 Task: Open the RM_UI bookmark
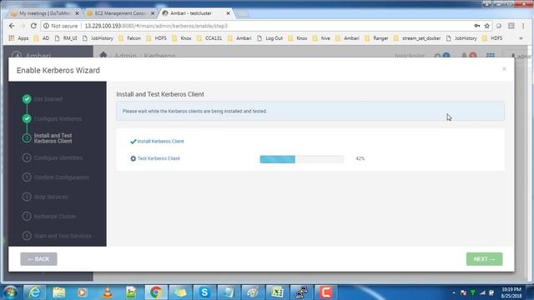coord(66,38)
